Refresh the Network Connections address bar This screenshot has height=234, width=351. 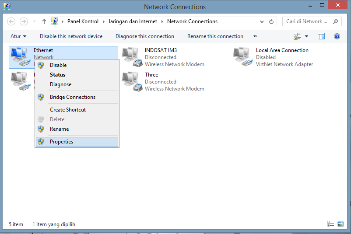[x=272, y=21]
